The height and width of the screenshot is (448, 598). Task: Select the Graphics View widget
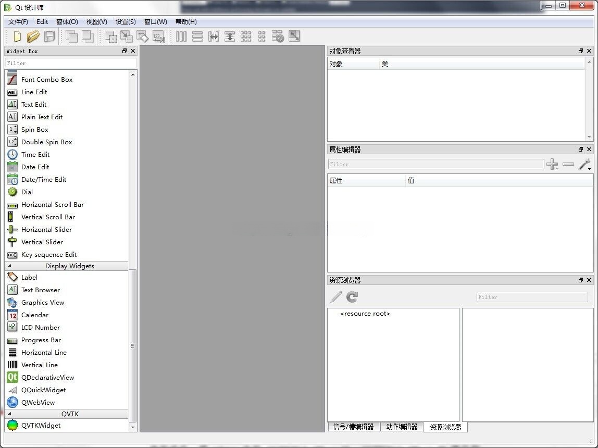pos(67,302)
